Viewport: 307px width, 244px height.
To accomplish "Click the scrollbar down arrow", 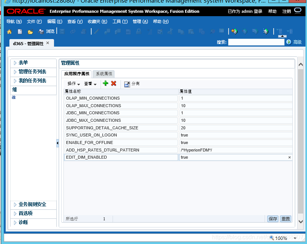I will tap(301, 222).
